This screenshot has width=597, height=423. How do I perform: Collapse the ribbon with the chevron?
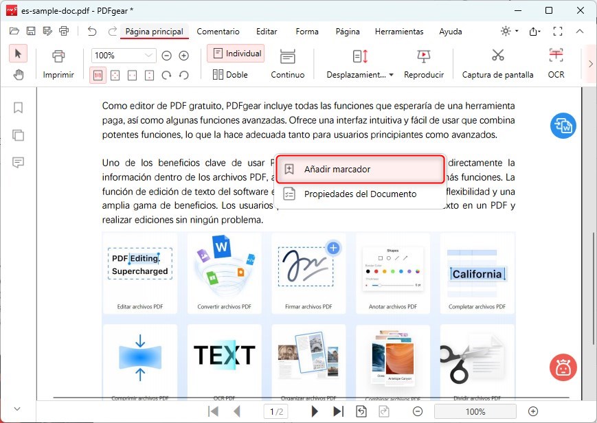point(580,31)
